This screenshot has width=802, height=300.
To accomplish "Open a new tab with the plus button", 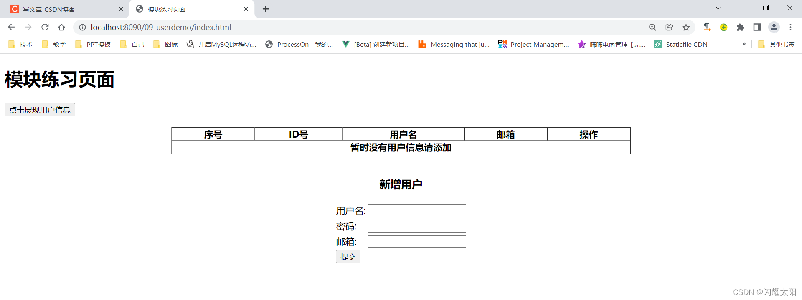I will pyautogui.click(x=266, y=9).
